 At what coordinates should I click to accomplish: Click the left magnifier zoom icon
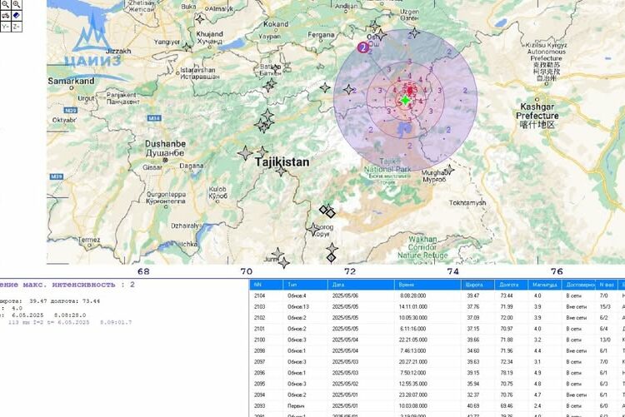pyautogui.click(x=5, y=3)
